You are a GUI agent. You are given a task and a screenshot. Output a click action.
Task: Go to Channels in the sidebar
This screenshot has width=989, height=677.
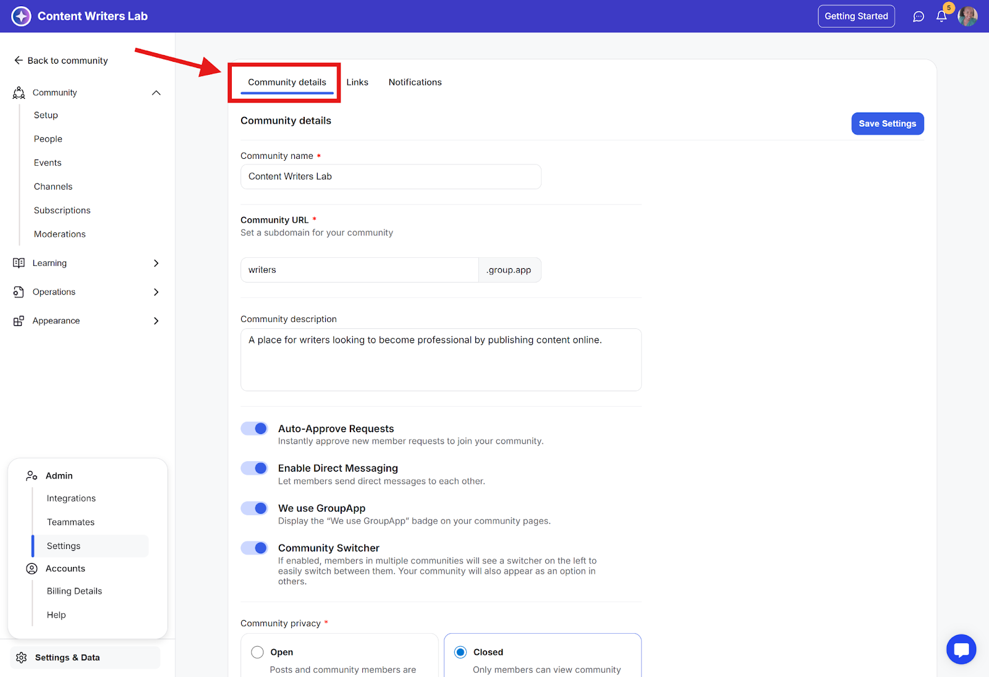[53, 187]
